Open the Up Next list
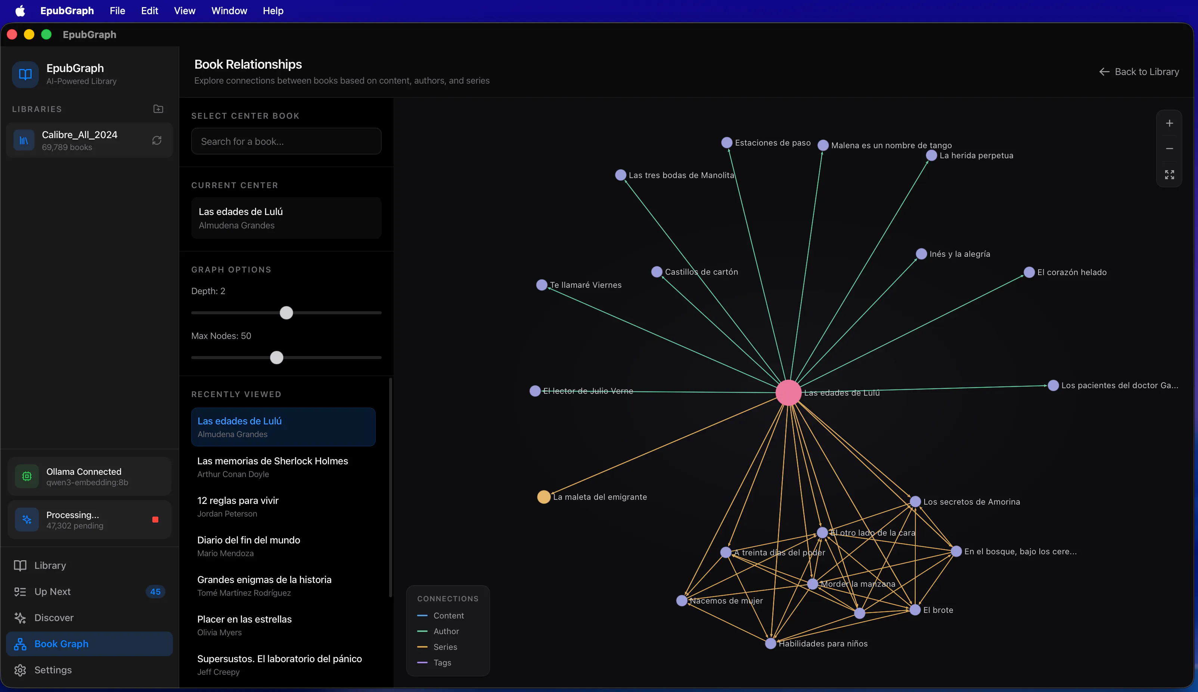 coord(89,592)
